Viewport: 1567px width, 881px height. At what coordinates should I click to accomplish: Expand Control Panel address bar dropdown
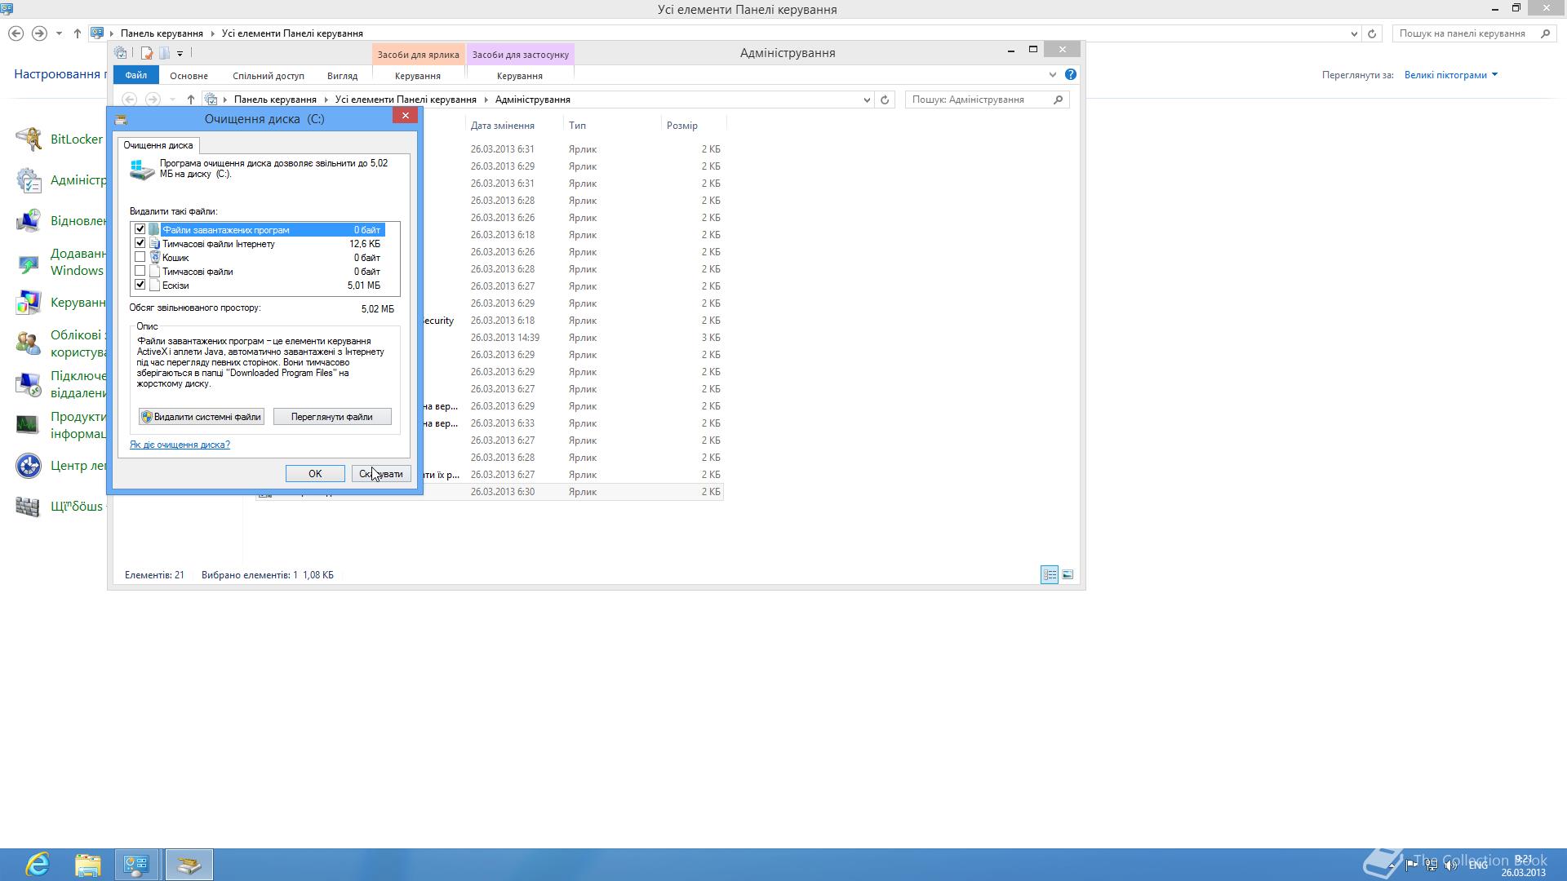(1354, 33)
